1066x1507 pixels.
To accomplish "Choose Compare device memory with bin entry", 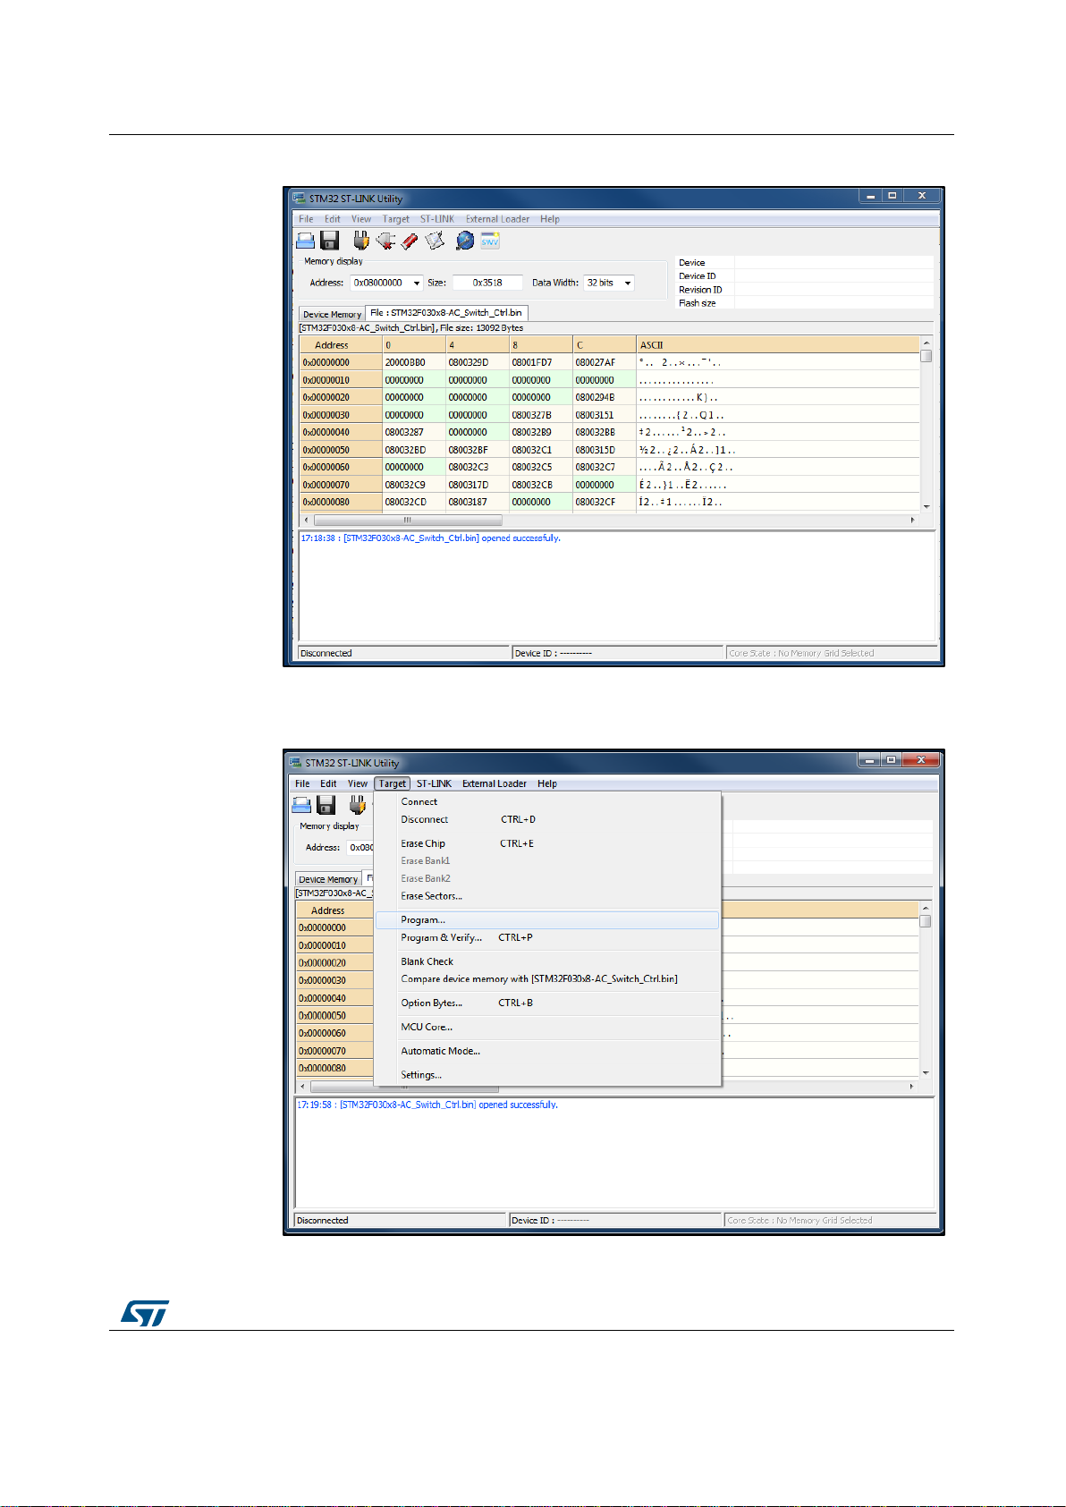I will [547, 979].
